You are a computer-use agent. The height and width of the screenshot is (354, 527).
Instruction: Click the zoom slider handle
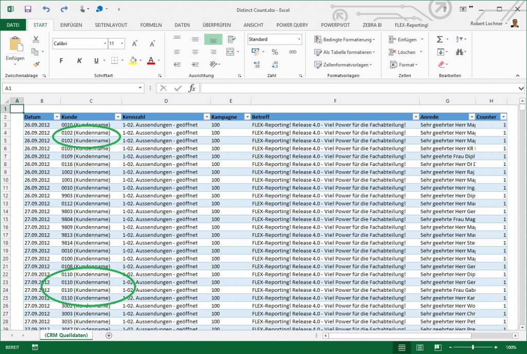pyautogui.click(x=473, y=347)
